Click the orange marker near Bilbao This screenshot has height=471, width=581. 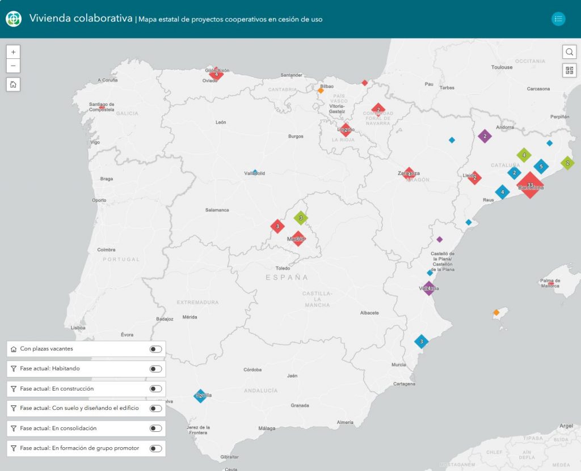point(321,90)
